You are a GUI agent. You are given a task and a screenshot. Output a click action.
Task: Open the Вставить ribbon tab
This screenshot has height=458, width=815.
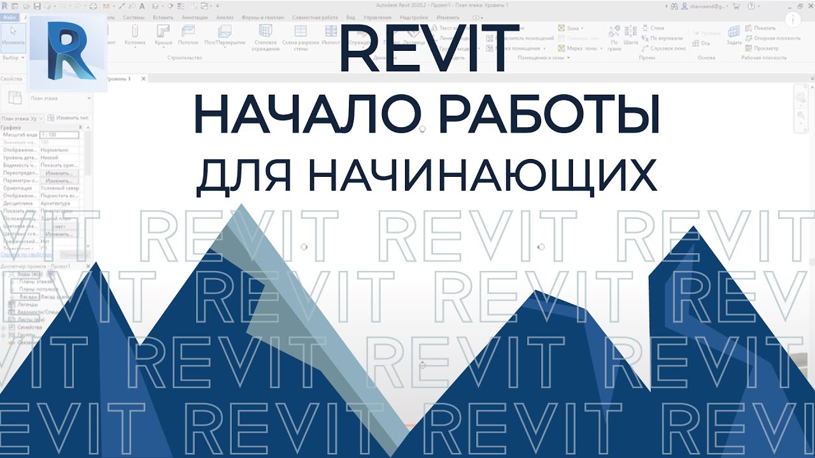coord(163,17)
